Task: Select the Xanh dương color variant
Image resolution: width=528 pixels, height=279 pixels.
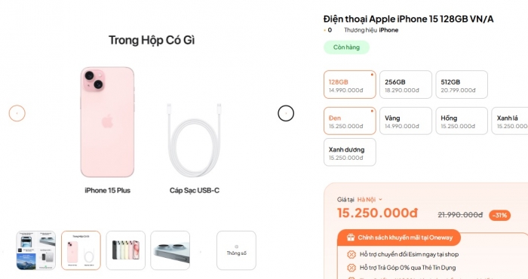Action: coord(350,152)
